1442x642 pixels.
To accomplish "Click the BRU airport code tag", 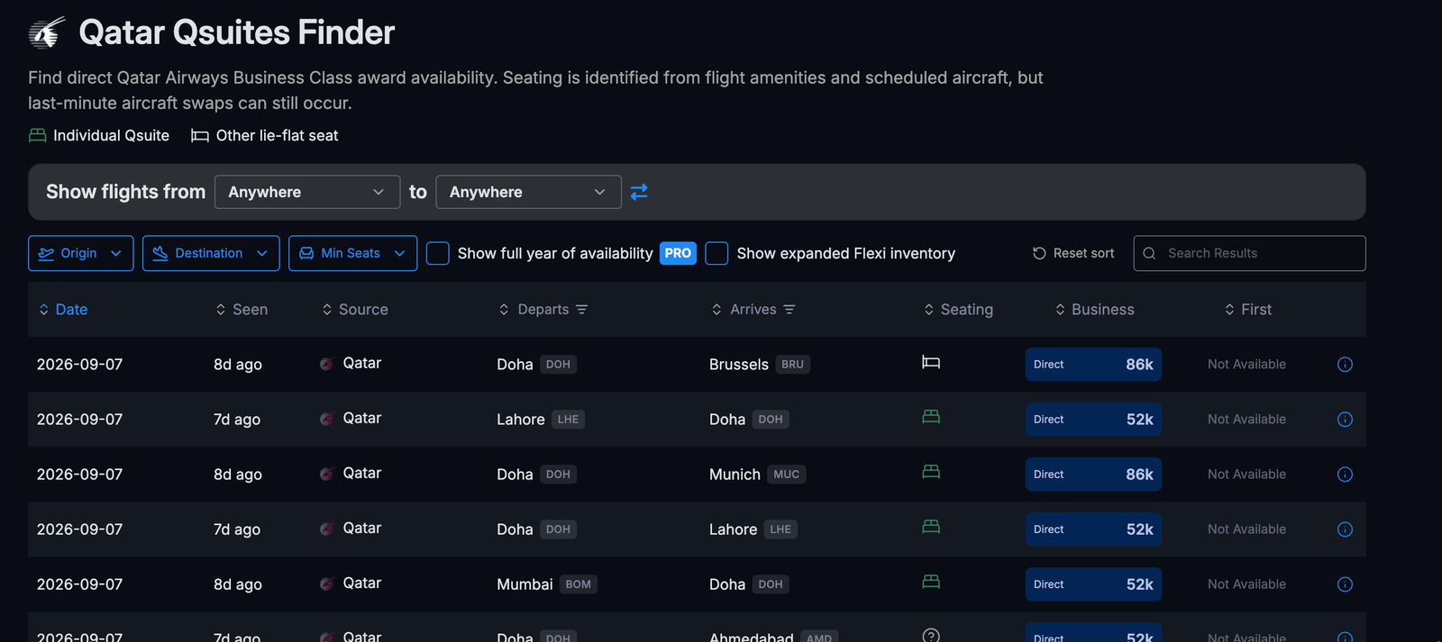I will pyautogui.click(x=792, y=365).
